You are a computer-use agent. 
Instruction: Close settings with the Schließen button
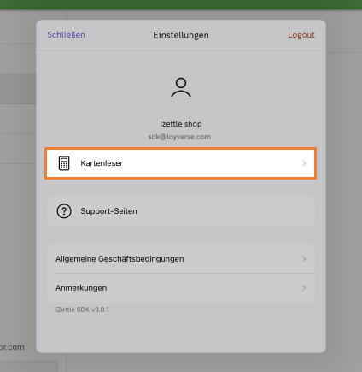coord(66,35)
